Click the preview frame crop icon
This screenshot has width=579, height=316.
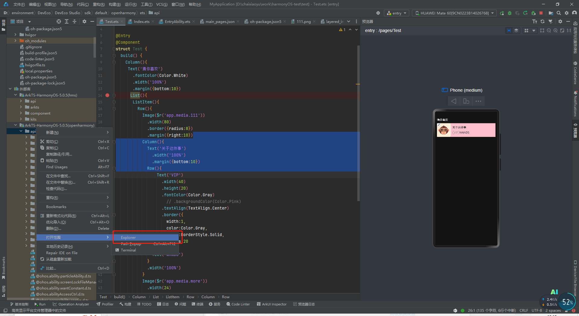[x=542, y=30]
